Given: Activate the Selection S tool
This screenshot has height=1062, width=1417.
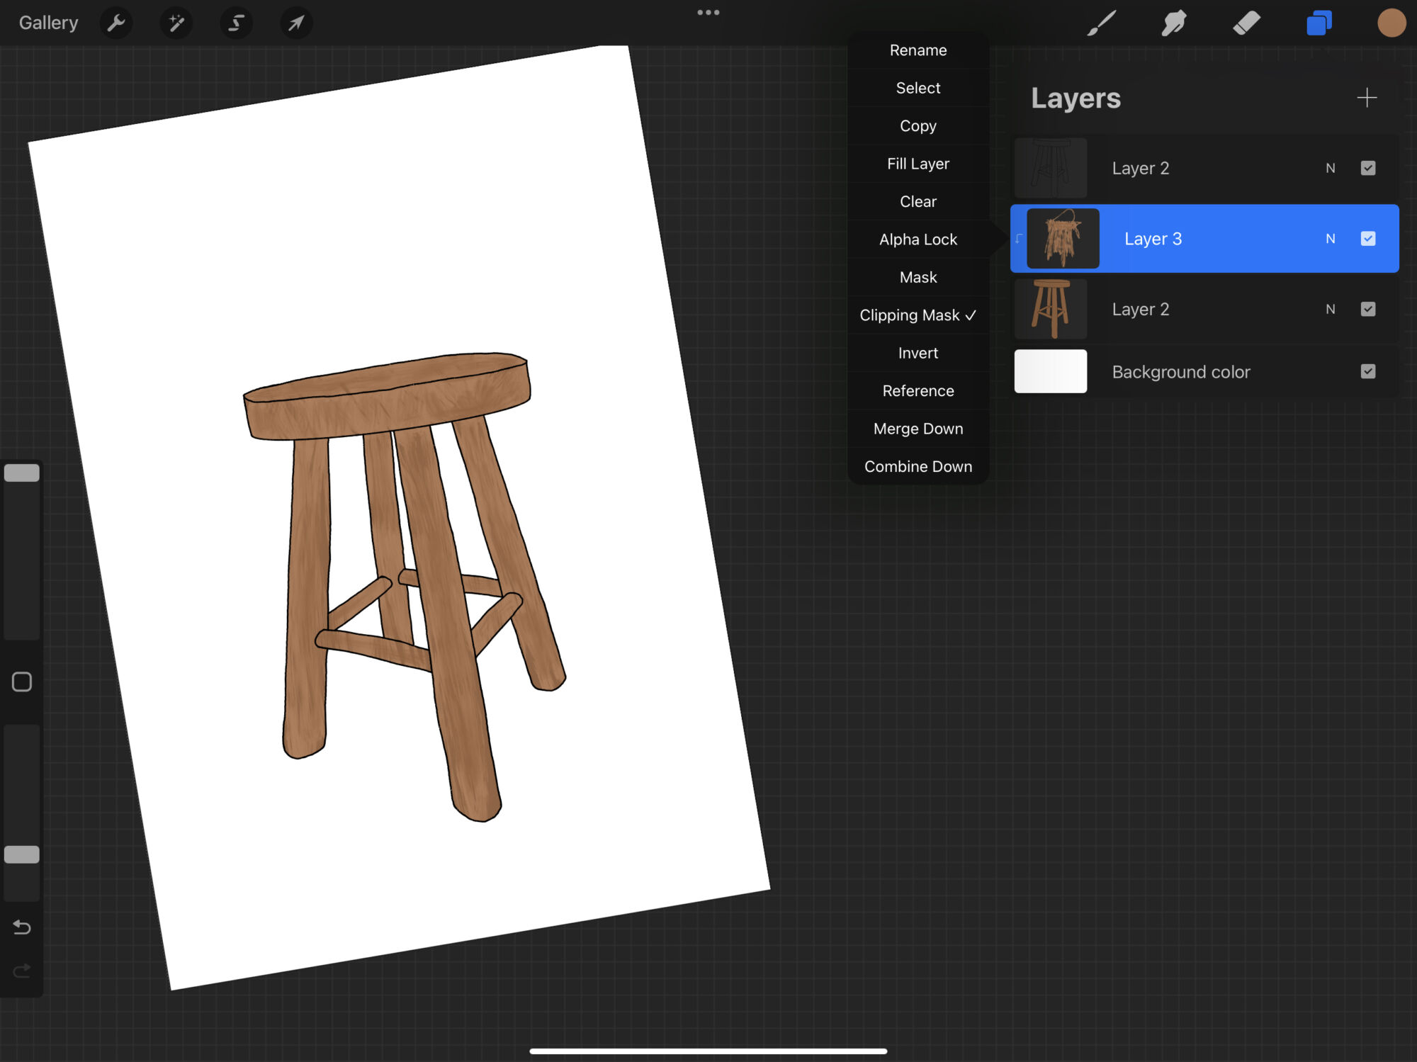Looking at the screenshot, I should (x=236, y=23).
